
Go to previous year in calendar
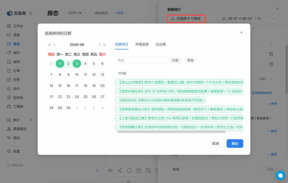pyautogui.click(x=49, y=45)
